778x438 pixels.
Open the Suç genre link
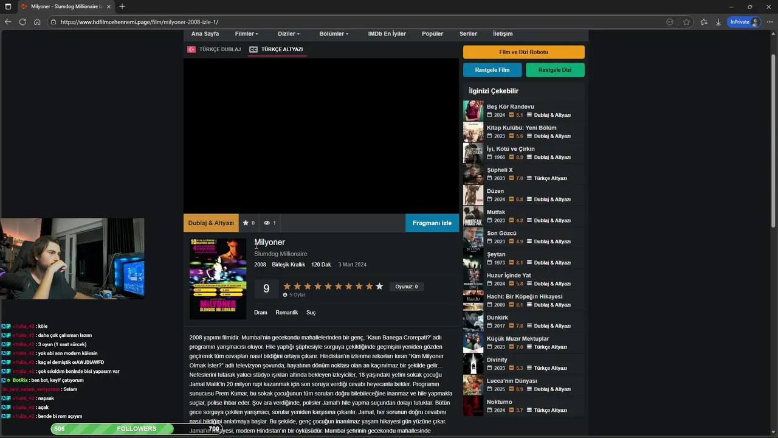tap(311, 313)
